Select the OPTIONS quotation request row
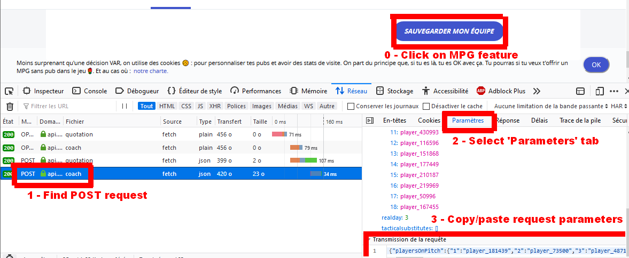The width and height of the screenshot is (629, 258). point(181,134)
